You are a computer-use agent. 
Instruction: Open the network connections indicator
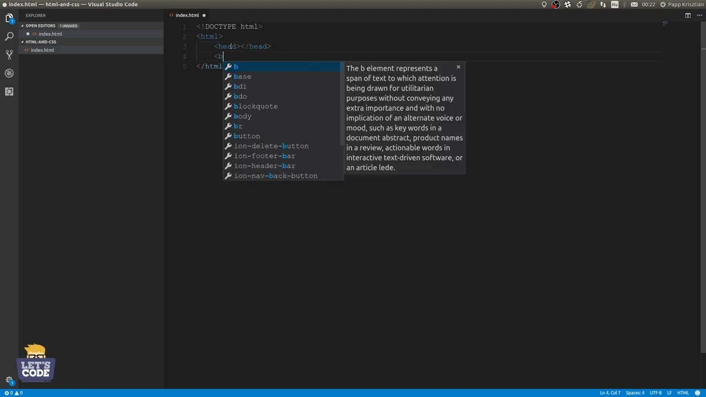603,4
